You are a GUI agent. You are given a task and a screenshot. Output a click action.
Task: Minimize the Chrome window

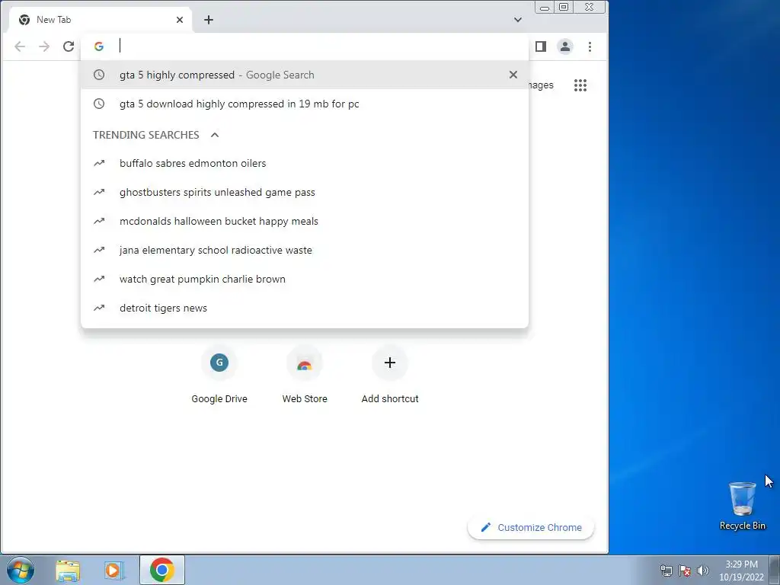(x=545, y=7)
